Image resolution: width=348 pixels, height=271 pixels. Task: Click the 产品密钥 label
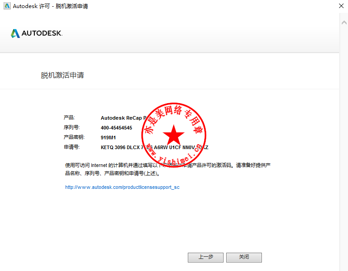[74, 137]
